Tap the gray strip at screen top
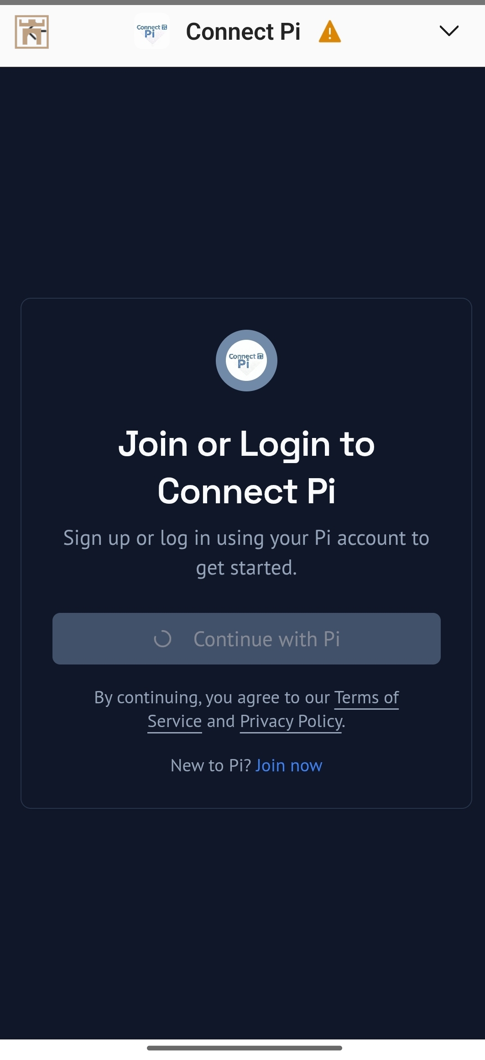 (242, 2)
